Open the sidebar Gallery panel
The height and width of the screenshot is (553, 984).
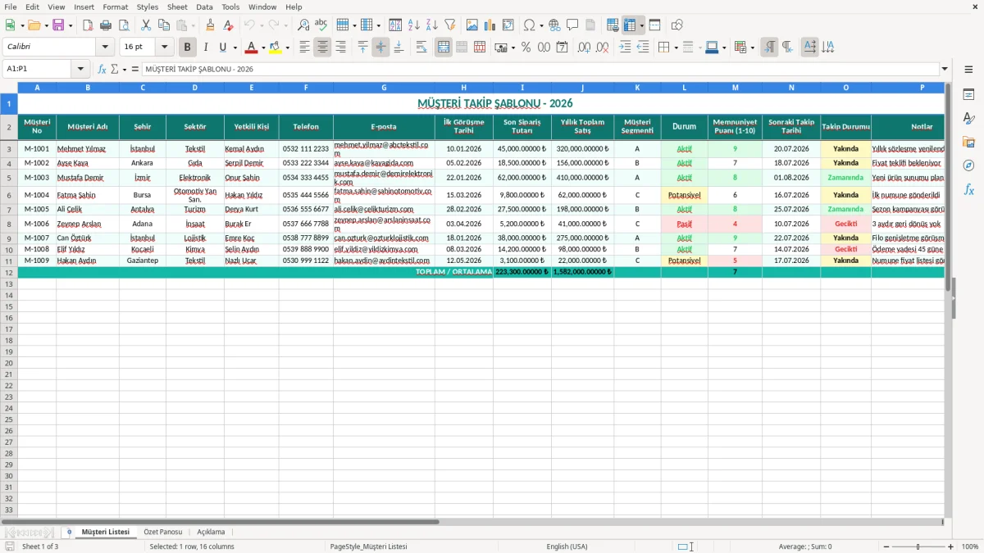(x=968, y=142)
